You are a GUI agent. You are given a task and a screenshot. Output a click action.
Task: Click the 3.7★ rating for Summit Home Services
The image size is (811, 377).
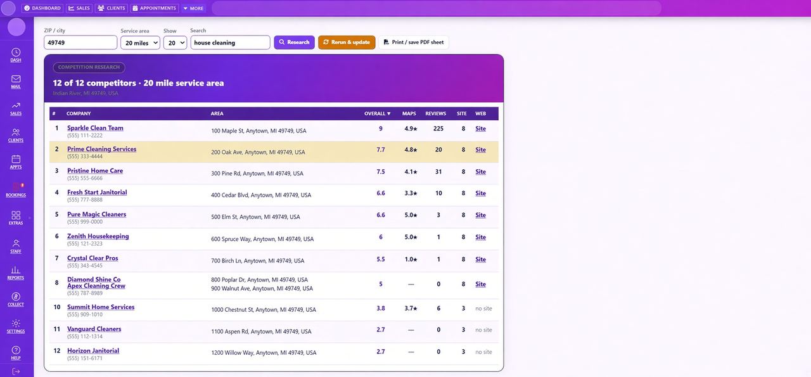coord(411,309)
